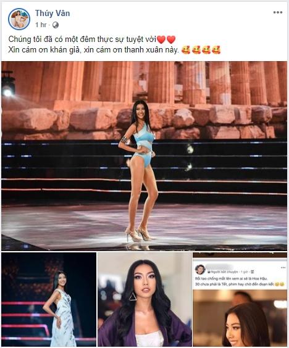Click the 1 hr timestamp link

pos(41,25)
